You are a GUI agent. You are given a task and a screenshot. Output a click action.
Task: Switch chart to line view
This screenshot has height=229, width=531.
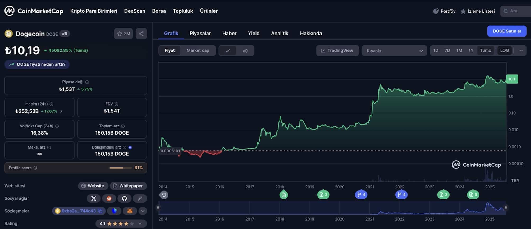coord(228,51)
